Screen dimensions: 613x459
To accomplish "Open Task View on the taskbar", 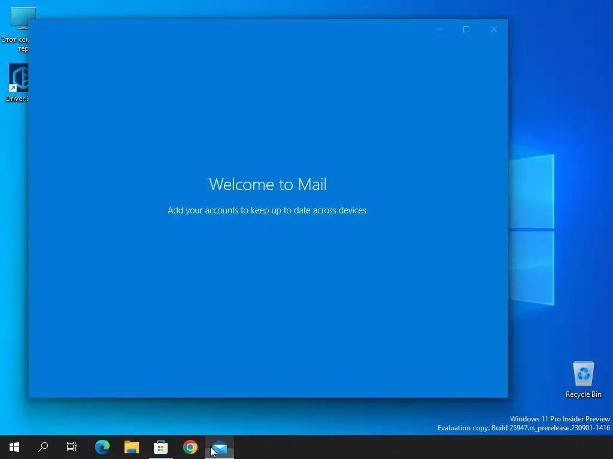I will click(72, 447).
